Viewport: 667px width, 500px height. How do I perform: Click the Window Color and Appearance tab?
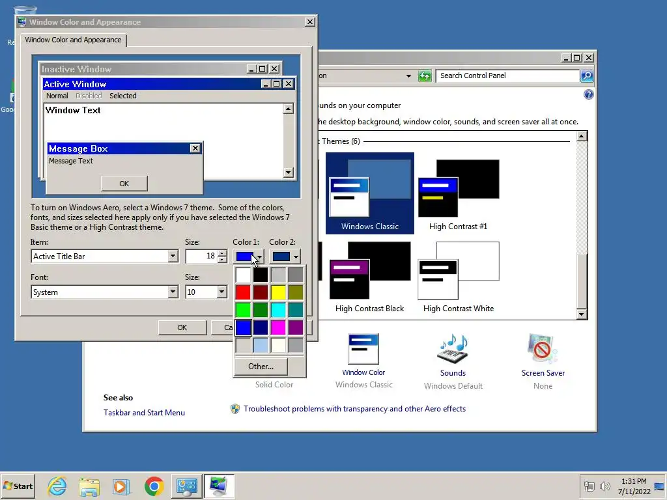tap(73, 40)
